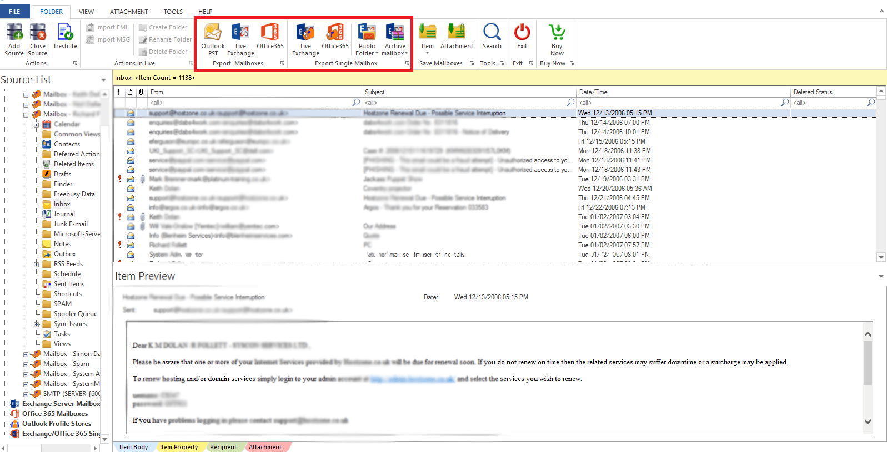
Task: Click Import EML button
Action: (x=107, y=27)
